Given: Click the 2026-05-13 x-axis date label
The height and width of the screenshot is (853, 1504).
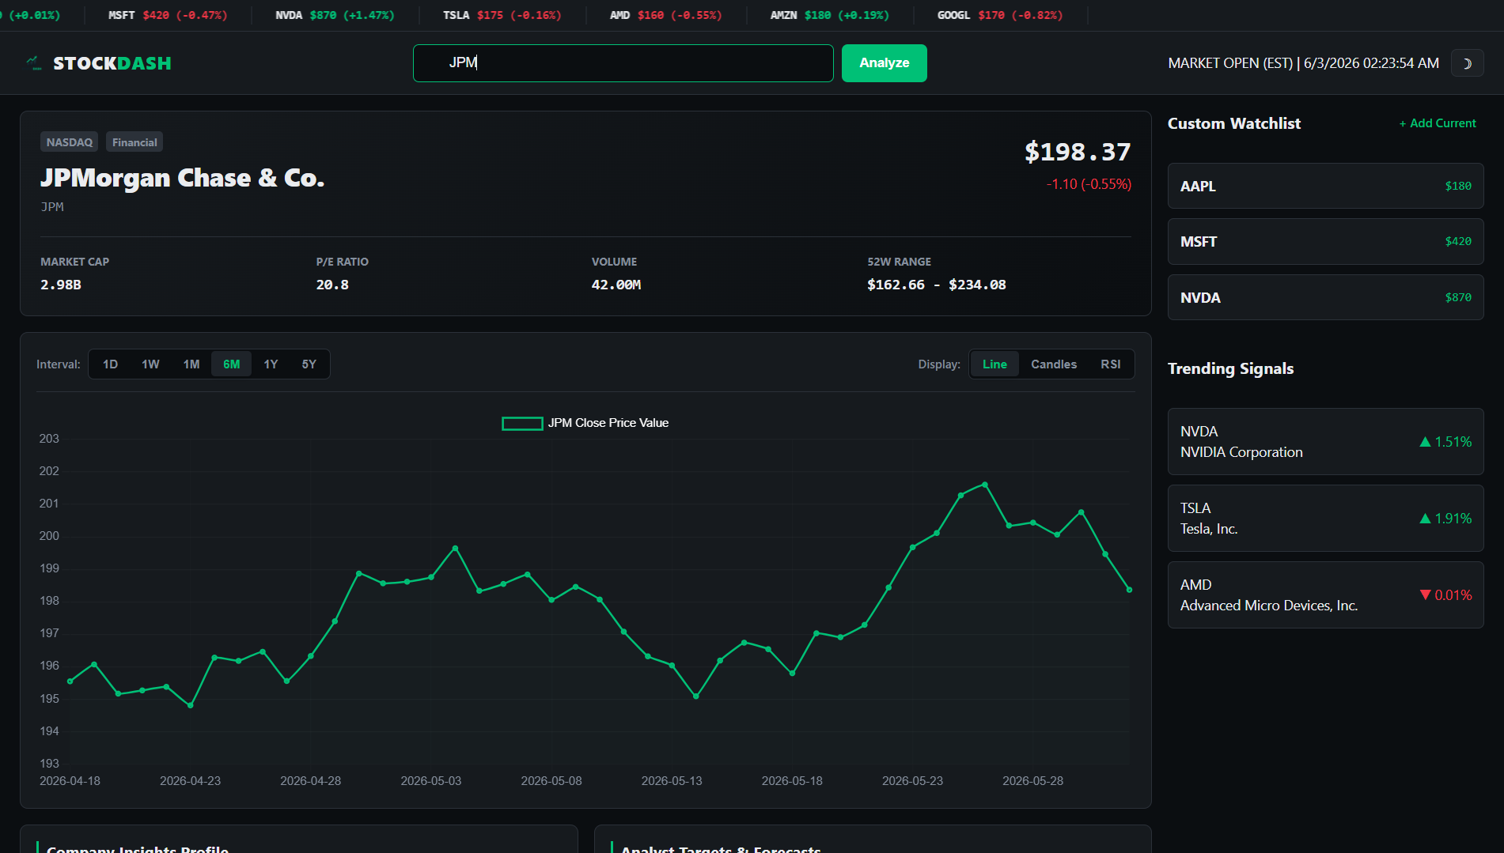Looking at the screenshot, I should tap(672, 781).
